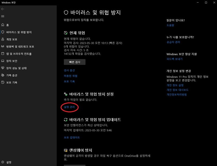Click the 바이러스 및 위협 방지 설정 gear icon

click(x=66, y=94)
